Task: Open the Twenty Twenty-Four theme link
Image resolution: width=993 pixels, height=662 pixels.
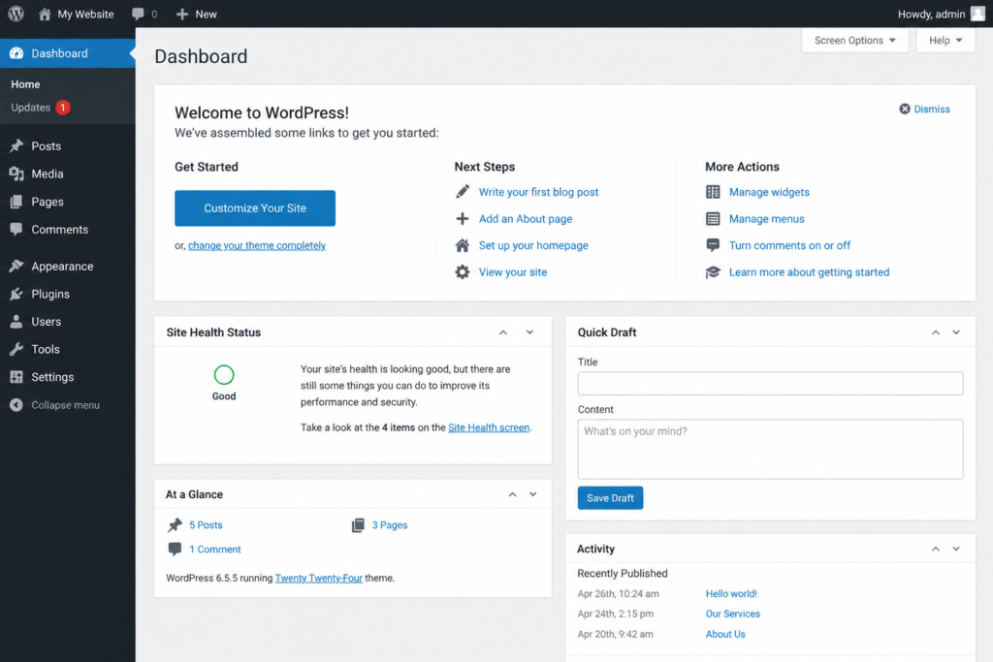Action: coord(318,578)
